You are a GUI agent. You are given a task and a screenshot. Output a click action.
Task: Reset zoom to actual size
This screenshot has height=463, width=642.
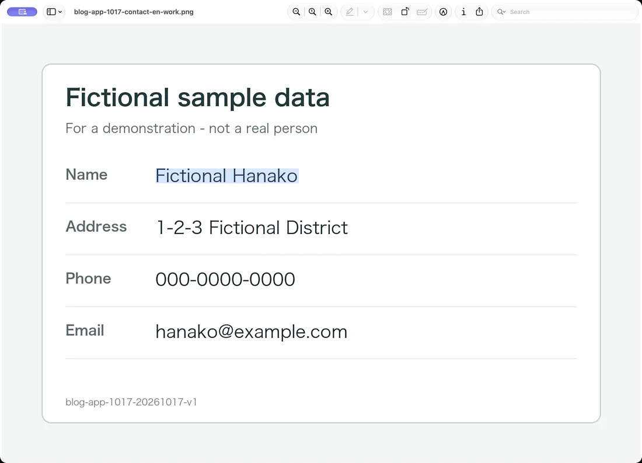tap(312, 12)
